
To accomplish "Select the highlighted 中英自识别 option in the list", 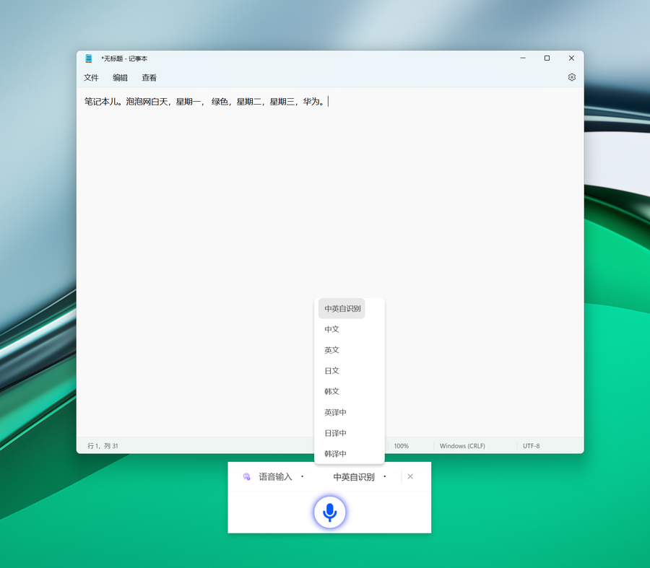I will (342, 308).
